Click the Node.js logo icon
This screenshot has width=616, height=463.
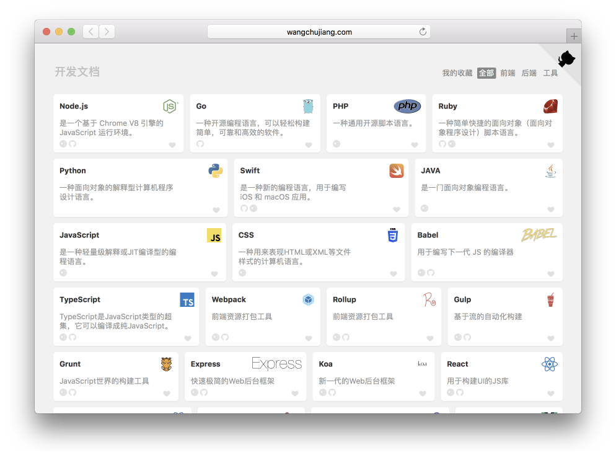tap(170, 106)
